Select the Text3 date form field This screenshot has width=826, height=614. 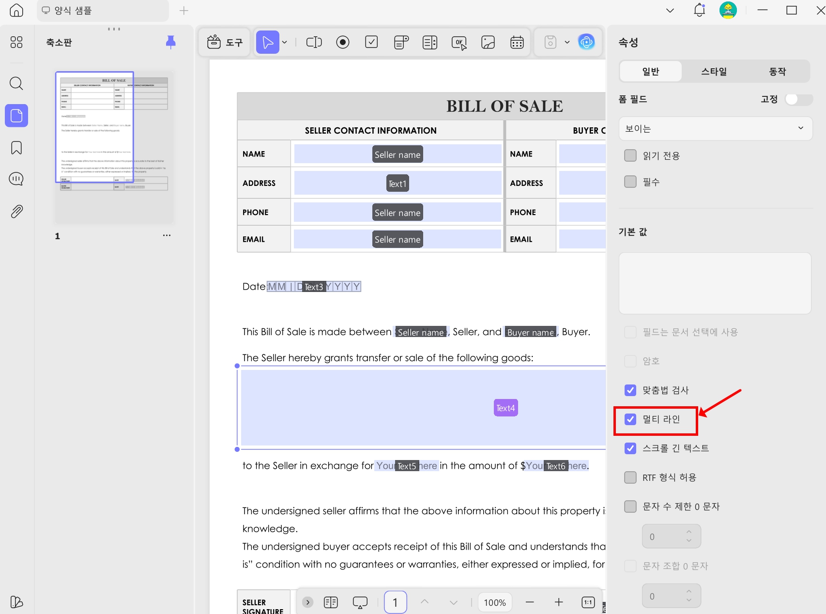314,287
